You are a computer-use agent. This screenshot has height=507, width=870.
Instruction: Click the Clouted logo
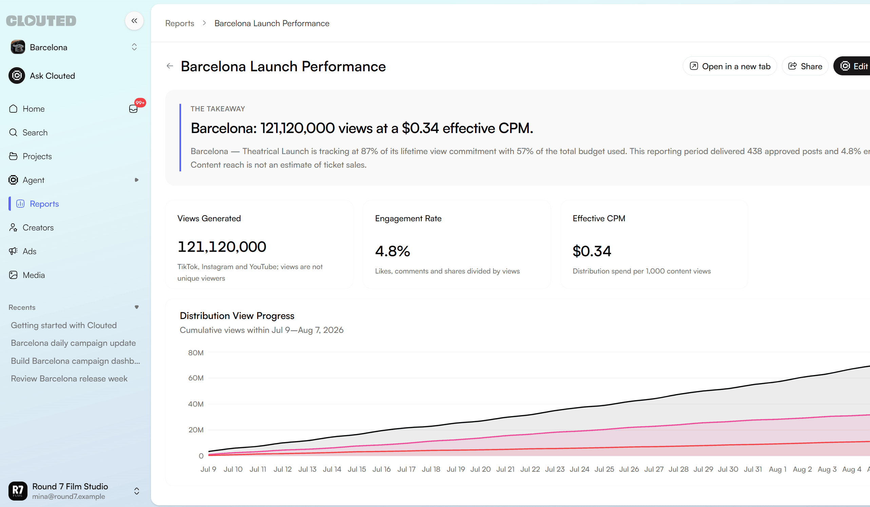click(41, 21)
